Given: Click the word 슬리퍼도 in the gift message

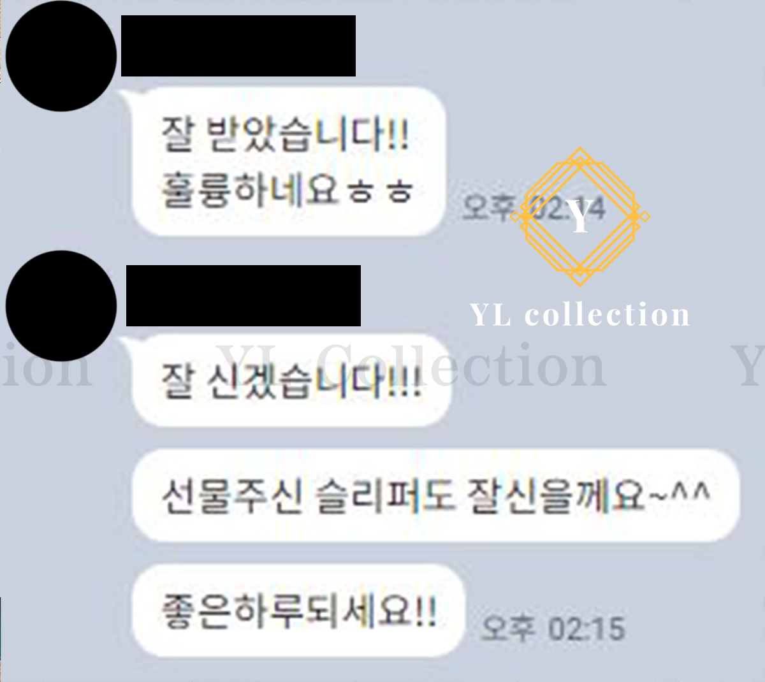Looking at the screenshot, I should point(385,495).
